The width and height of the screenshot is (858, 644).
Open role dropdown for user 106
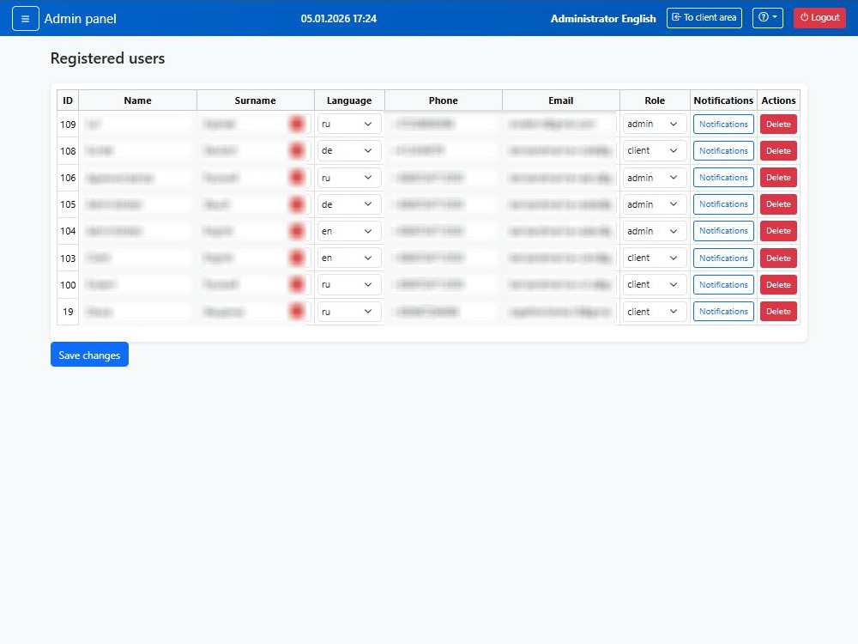pos(655,178)
